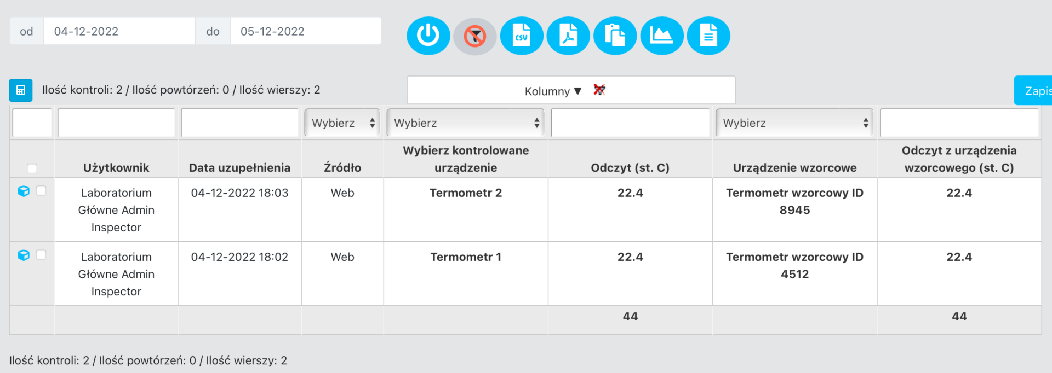Check the Termometr 2 row checkbox
The width and height of the screenshot is (1052, 373).
tap(41, 190)
